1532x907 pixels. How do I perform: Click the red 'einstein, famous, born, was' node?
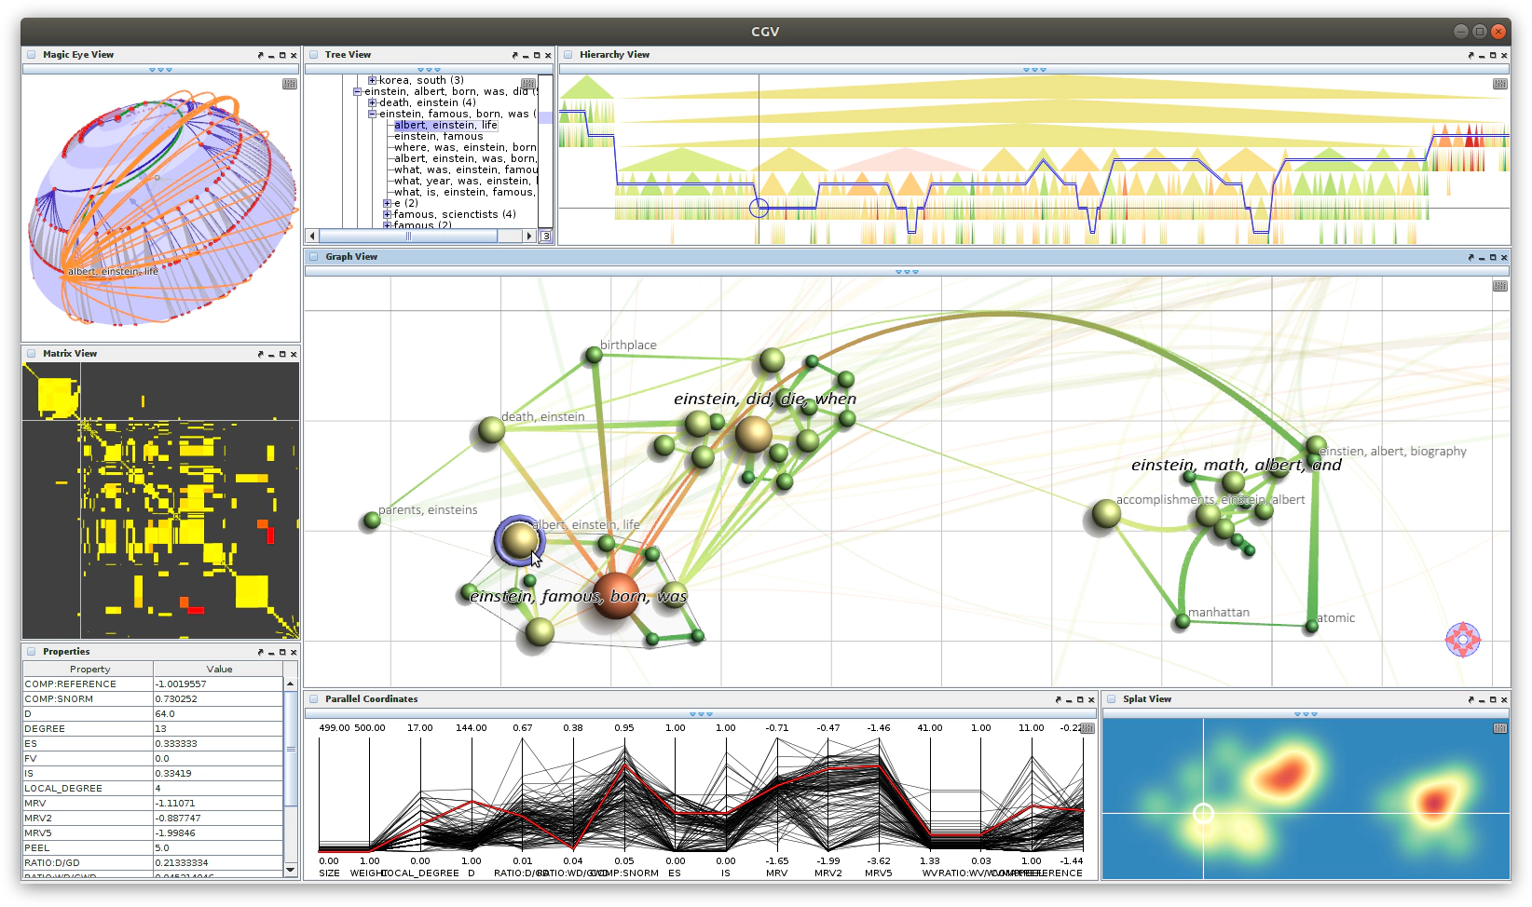tap(615, 596)
